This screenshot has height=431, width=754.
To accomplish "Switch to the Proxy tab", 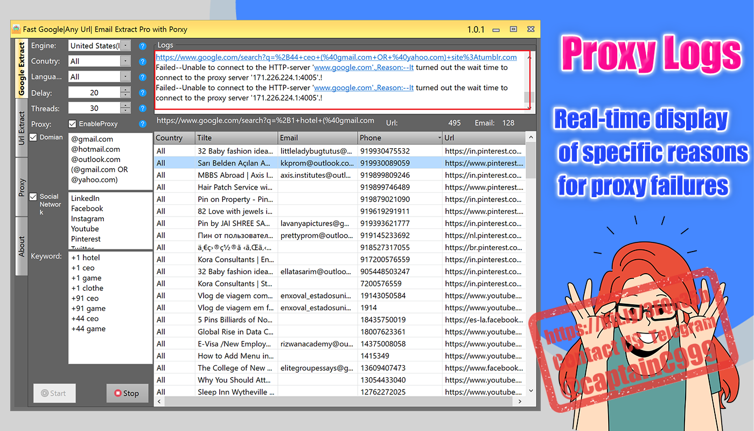I will [22, 186].
